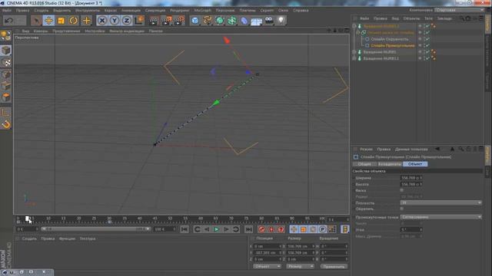Select the Объект attribute tab

(x=415, y=164)
